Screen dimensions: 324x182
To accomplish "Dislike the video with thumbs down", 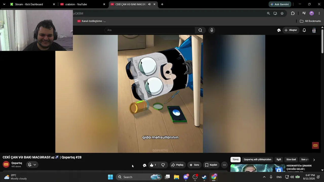I will click(x=163, y=165).
